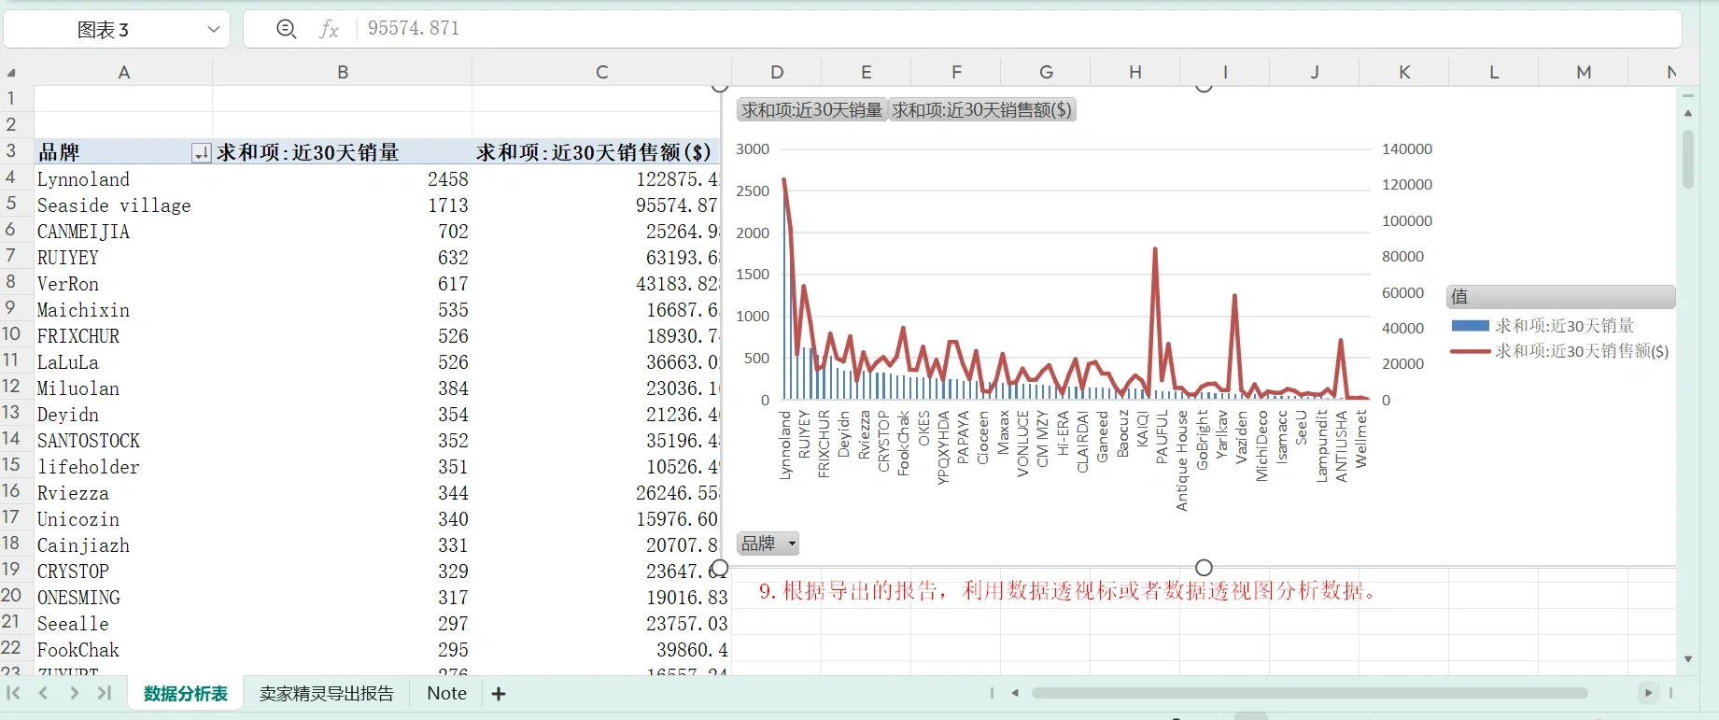Switch to the 数据分析表 sheet tab
The height and width of the screenshot is (720, 1719).
pos(186,694)
